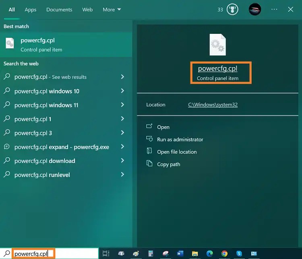Image resolution: width=302 pixels, height=259 pixels.
Task: Expand arrow for 'powercfg.cpl windows 11'
Action: [x=122, y=105]
